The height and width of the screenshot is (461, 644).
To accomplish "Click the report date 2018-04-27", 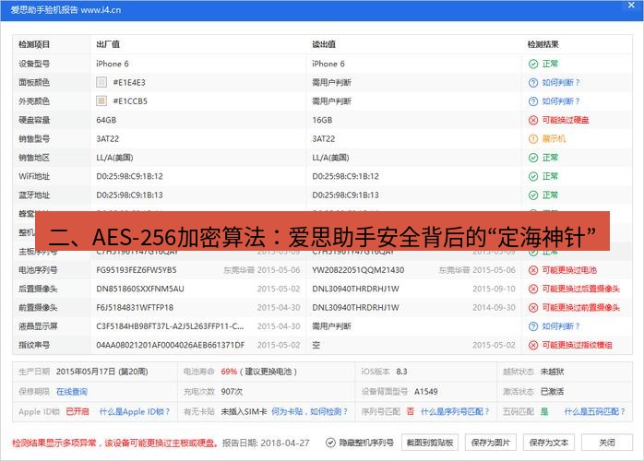I will pos(285,443).
